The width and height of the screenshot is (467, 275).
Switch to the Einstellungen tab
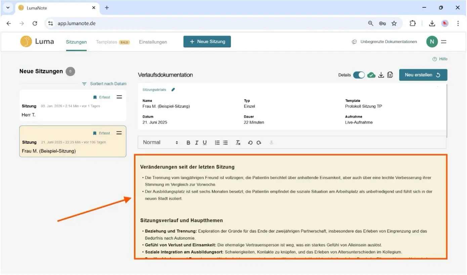pyautogui.click(x=153, y=42)
